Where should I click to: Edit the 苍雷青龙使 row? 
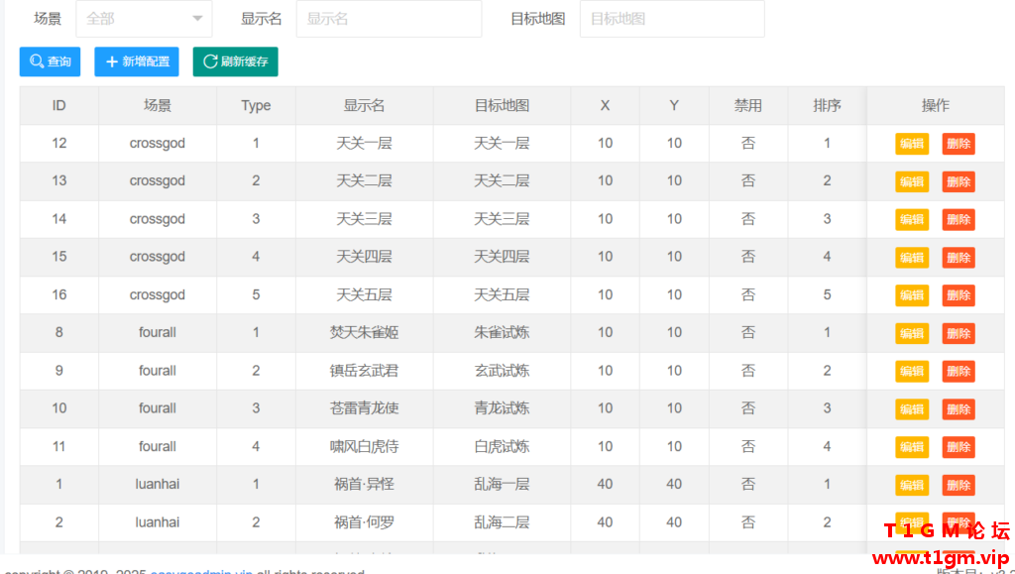[x=912, y=409]
